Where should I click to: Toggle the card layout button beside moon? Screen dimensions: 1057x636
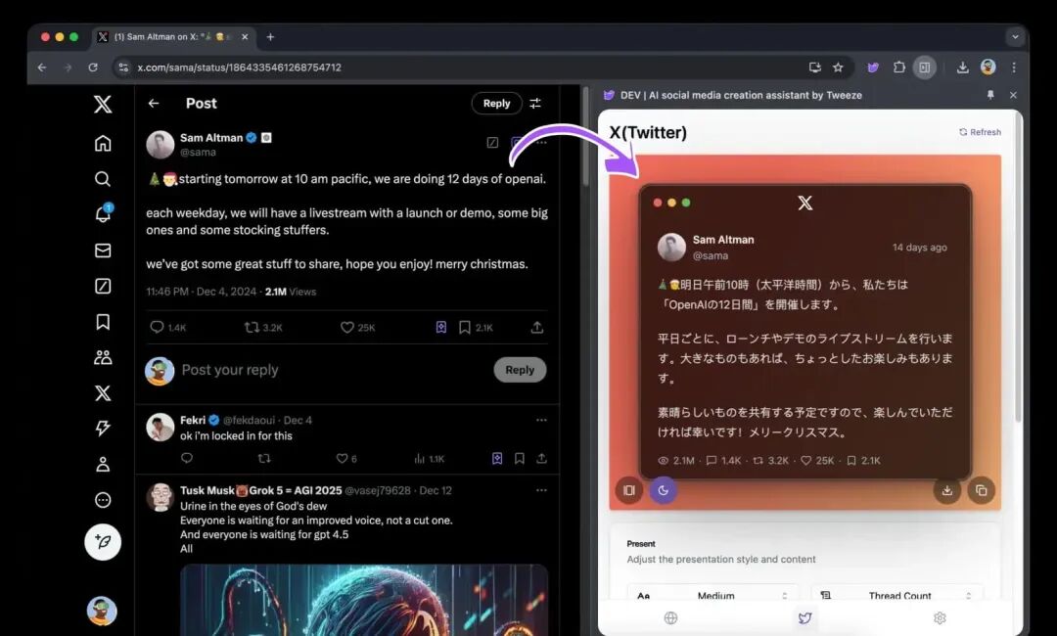tap(629, 490)
